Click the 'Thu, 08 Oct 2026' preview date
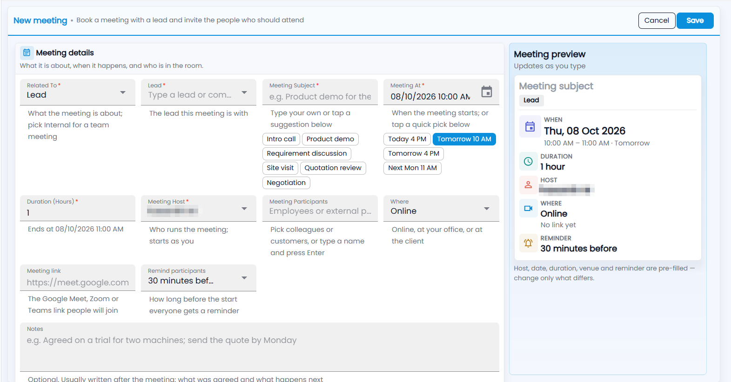Image resolution: width=731 pixels, height=382 pixels. point(584,131)
